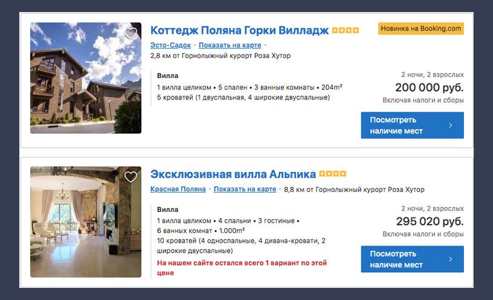Click the 295 020 руб. price

[x=430, y=221]
